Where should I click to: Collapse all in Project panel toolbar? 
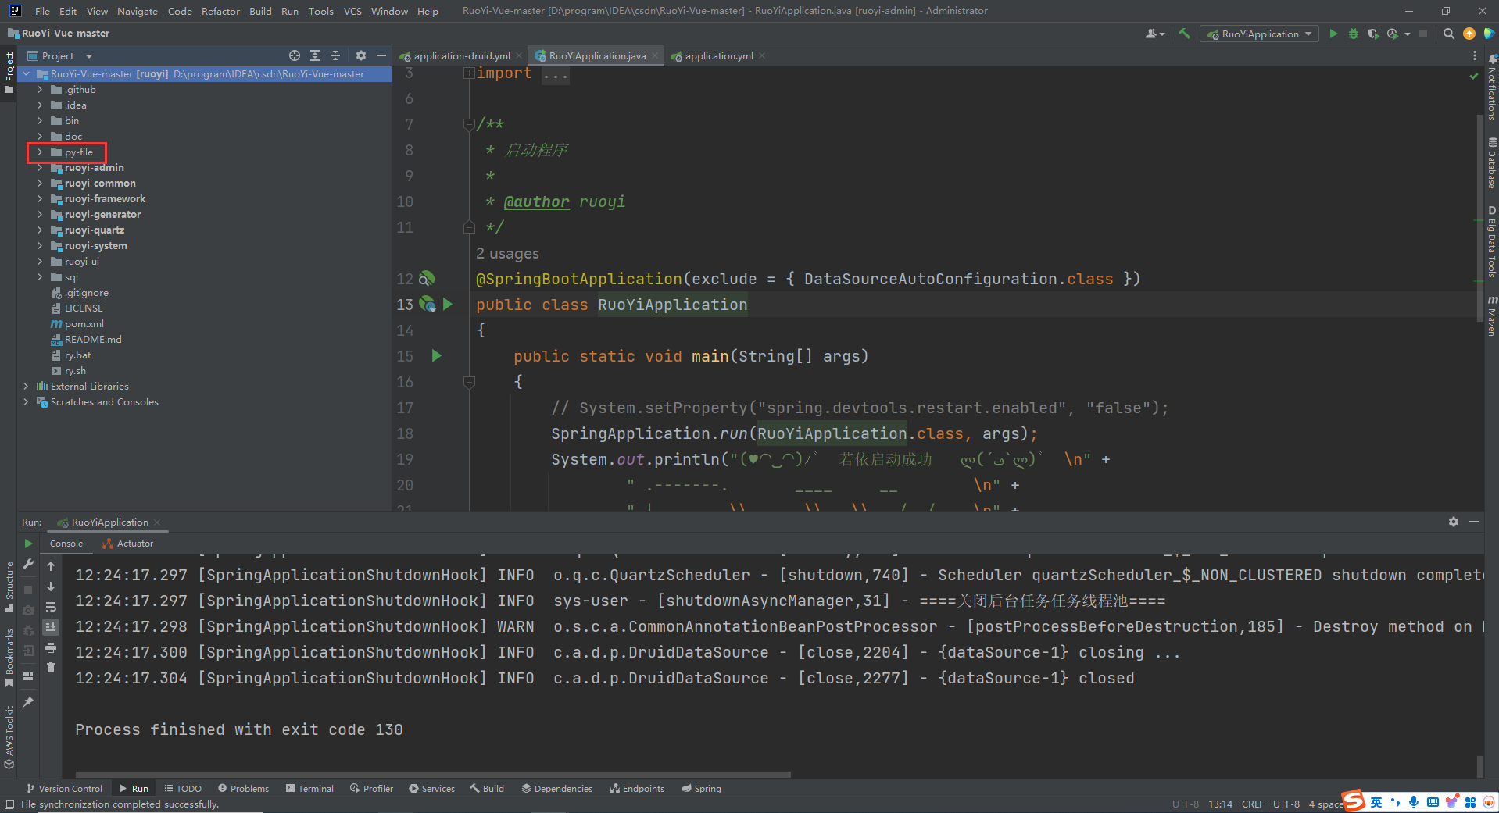[335, 55]
